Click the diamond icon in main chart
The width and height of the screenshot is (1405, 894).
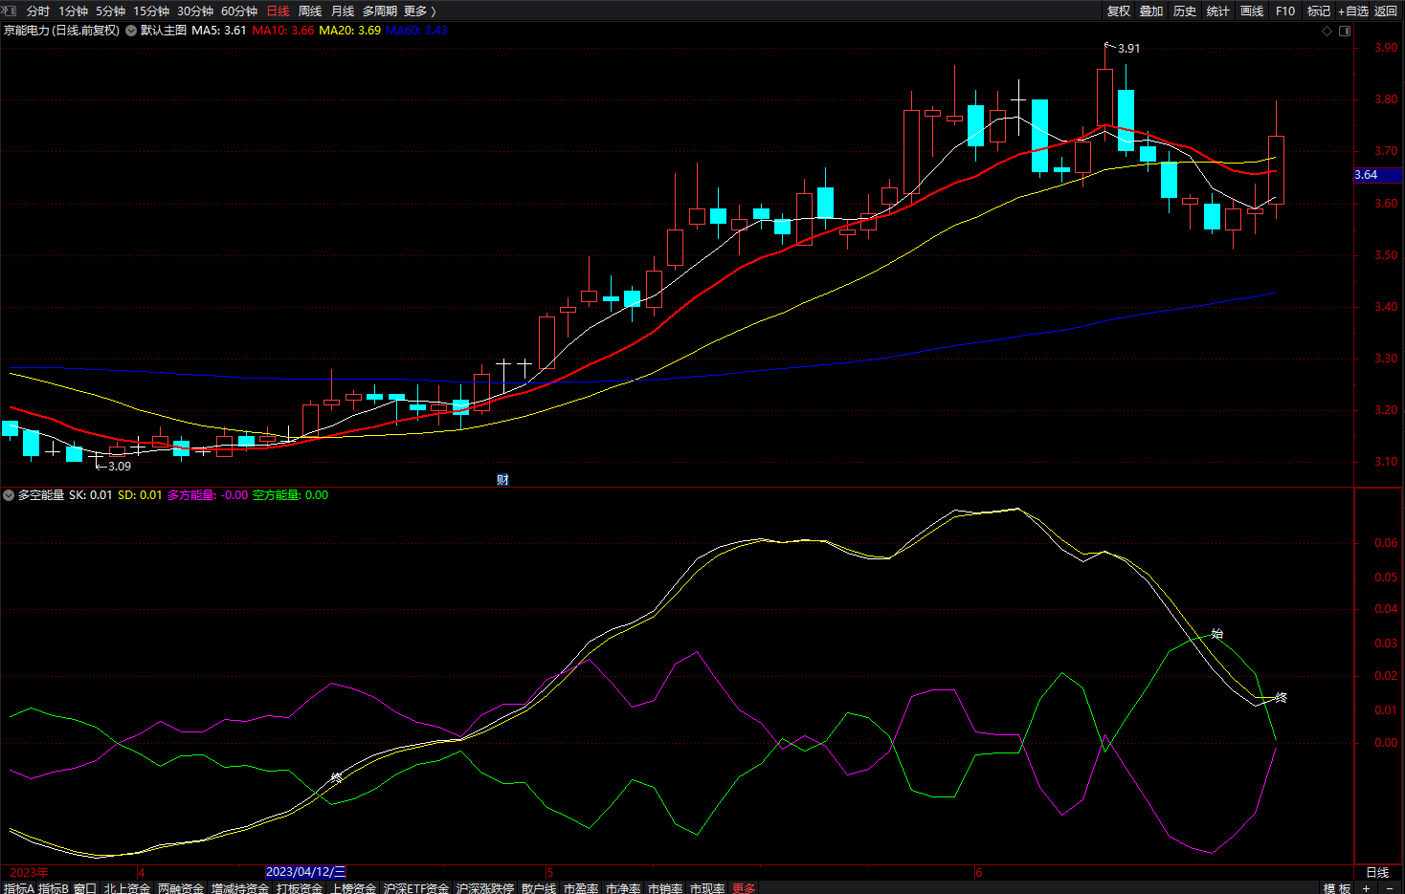[x=1327, y=31]
